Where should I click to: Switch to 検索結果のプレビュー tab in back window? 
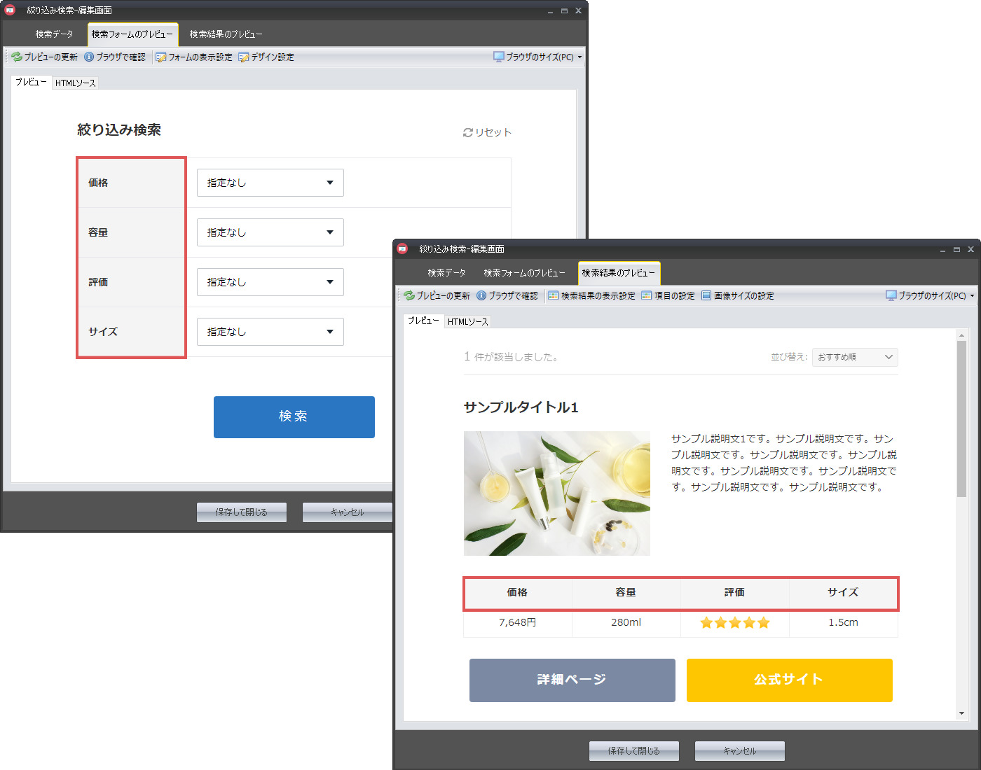point(226,34)
